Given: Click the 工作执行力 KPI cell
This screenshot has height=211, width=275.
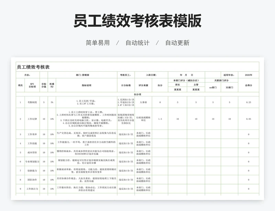Looking at the screenshot, I should point(32,189).
